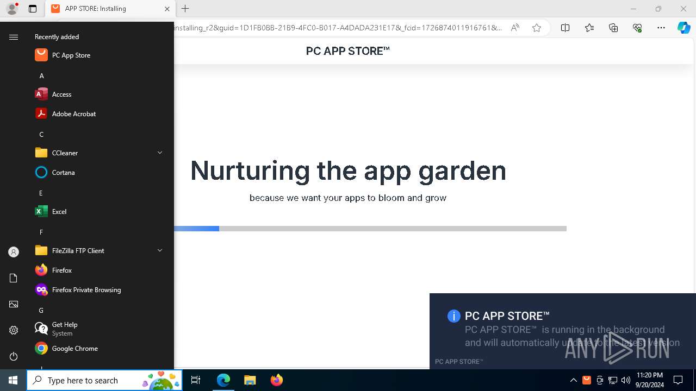
Task: Open network status tray icon
Action: 613,380
